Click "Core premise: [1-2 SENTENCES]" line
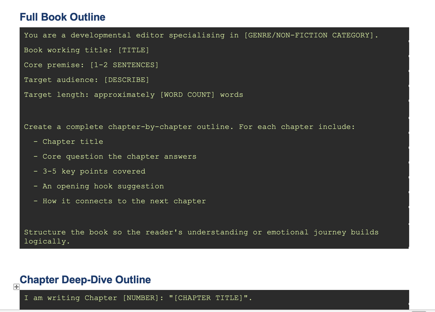This screenshot has height=312, width=435. 91,65
